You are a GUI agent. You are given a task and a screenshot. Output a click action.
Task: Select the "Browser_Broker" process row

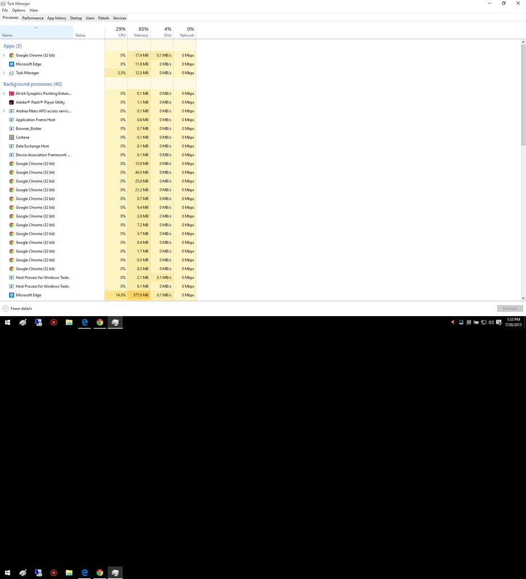[x=98, y=128]
